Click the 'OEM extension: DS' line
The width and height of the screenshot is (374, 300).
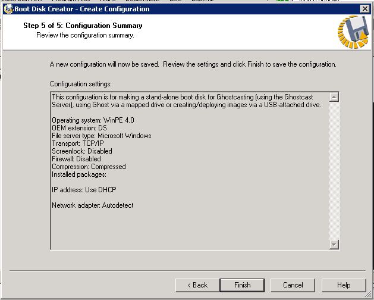80,128
